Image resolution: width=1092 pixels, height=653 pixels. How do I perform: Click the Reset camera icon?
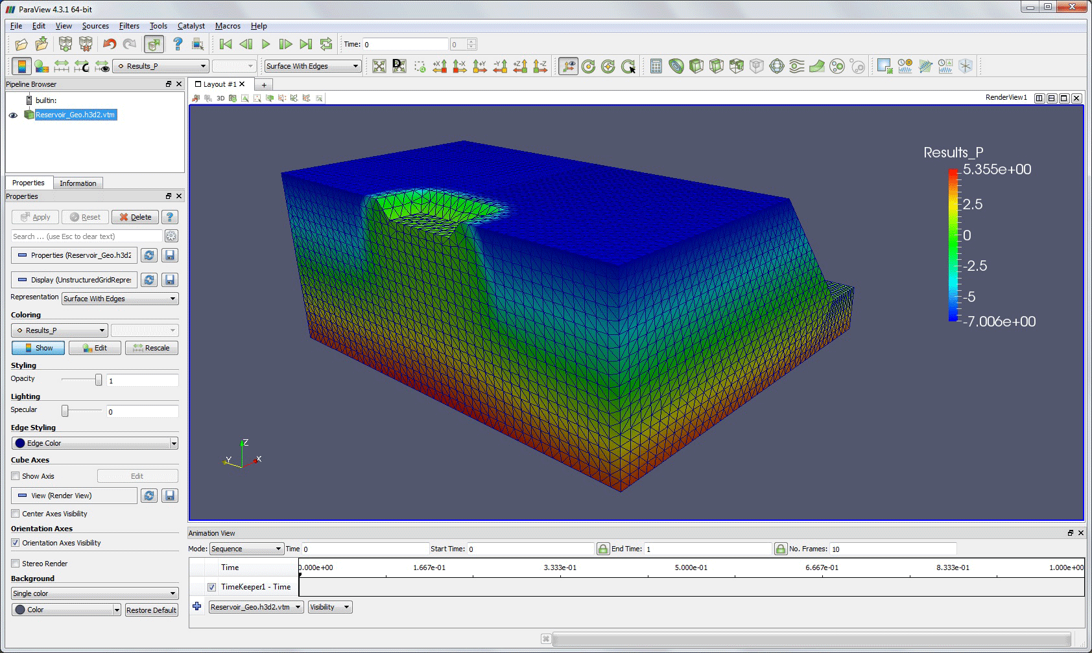(x=379, y=66)
